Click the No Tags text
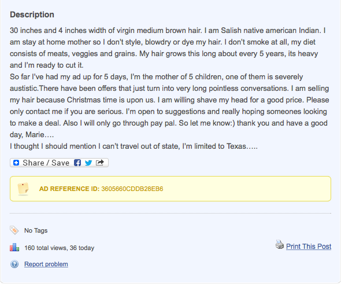This screenshot has width=341, height=290. [x=36, y=230]
